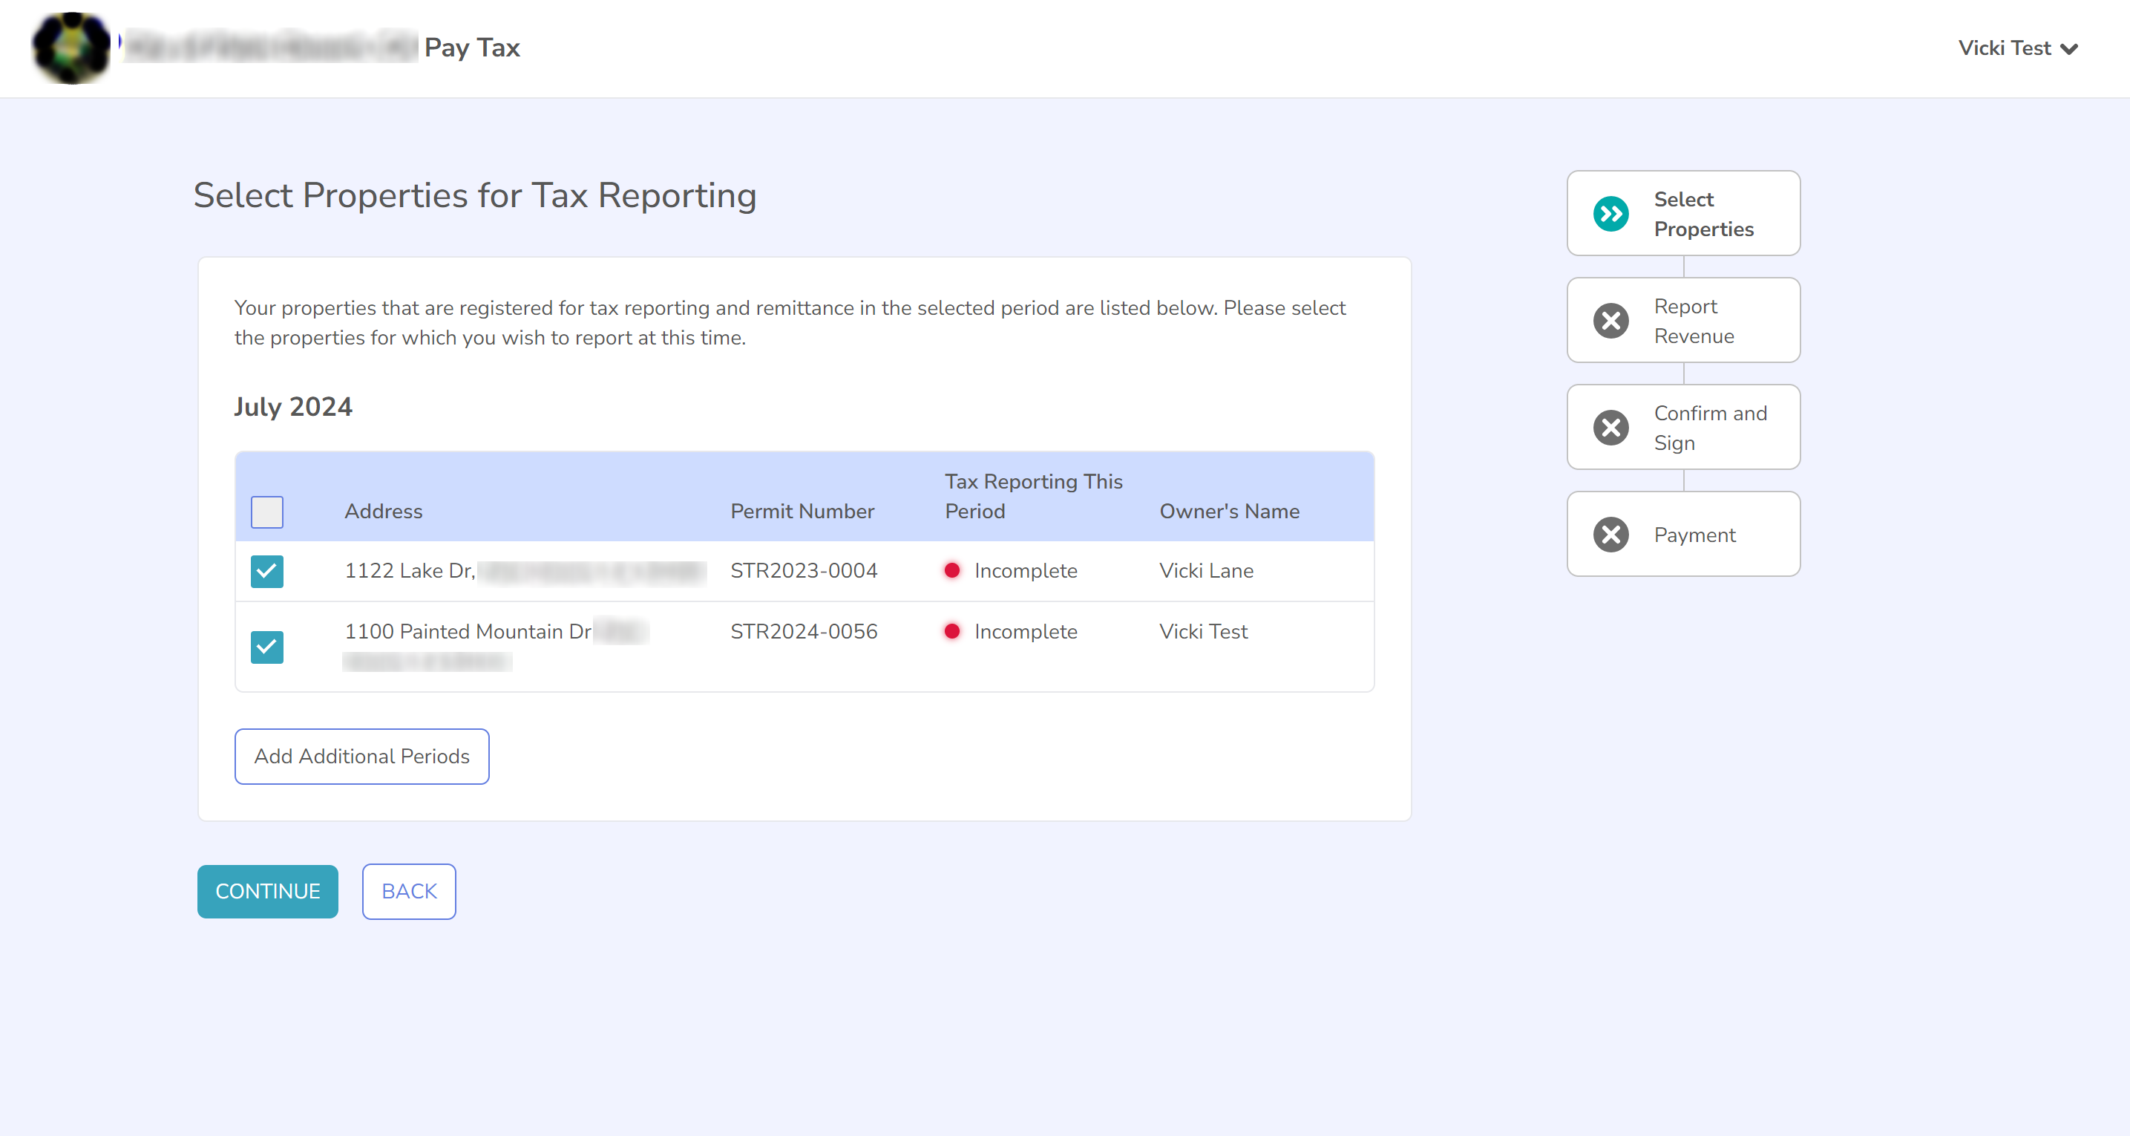Go to the Confirm and Sign step
This screenshot has height=1136, width=2130.
(x=1683, y=427)
